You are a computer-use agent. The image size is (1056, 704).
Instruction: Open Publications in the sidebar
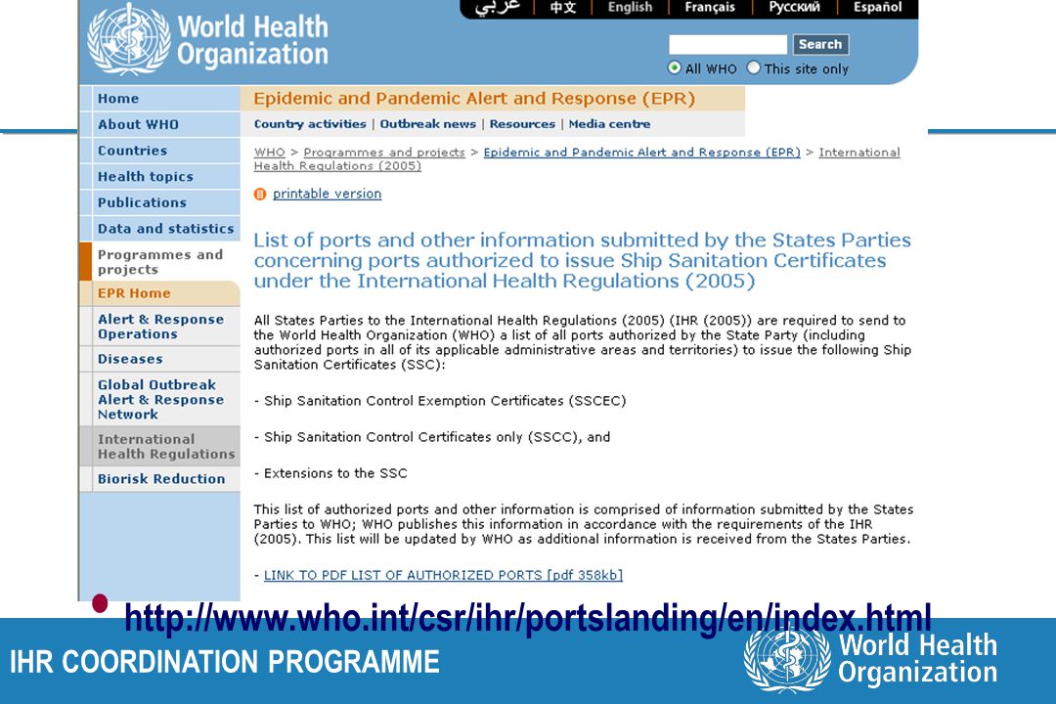coord(160,202)
